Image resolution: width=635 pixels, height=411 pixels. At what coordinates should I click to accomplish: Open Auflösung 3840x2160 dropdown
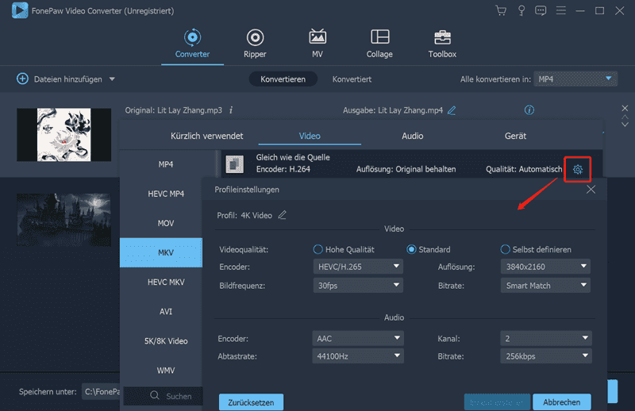pyautogui.click(x=545, y=267)
